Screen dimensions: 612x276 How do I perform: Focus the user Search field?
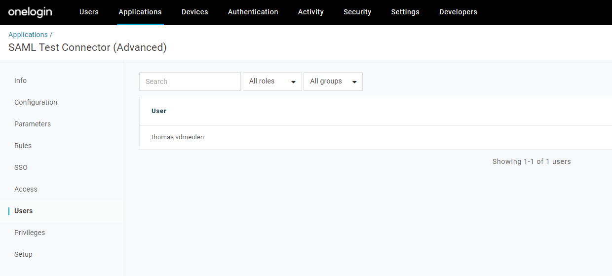click(x=190, y=81)
